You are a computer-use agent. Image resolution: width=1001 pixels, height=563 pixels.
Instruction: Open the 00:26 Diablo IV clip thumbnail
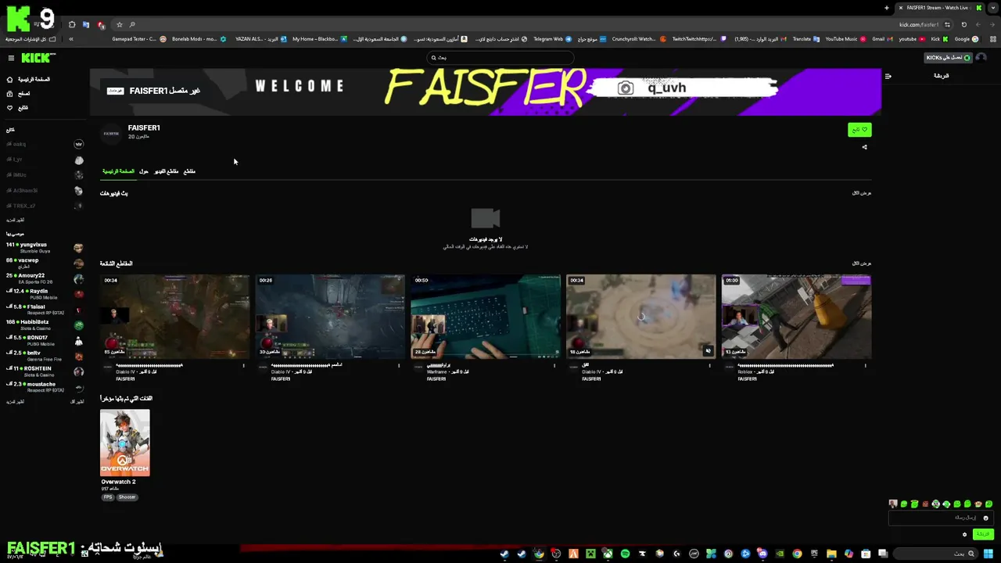pyautogui.click(x=330, y=317)
